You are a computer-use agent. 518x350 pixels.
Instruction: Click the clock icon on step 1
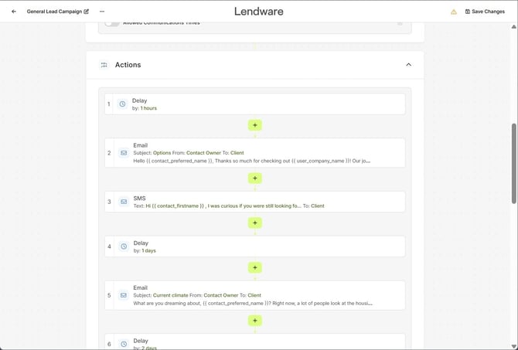122,104
